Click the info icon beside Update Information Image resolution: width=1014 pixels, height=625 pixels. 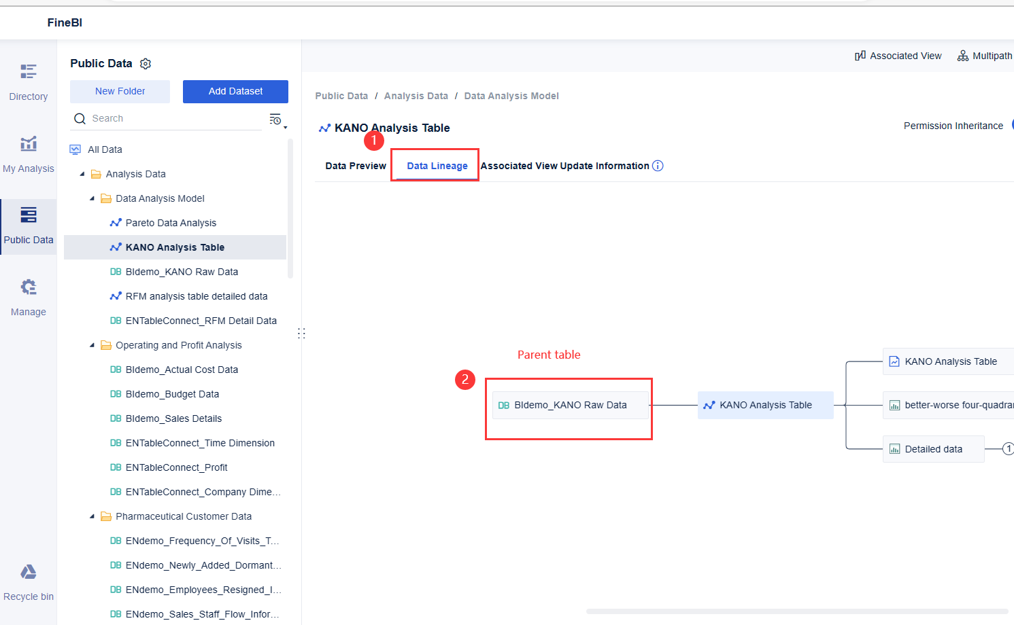[658, 166]
